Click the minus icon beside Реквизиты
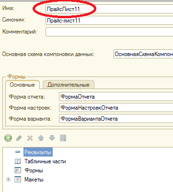 click(18, 152)
